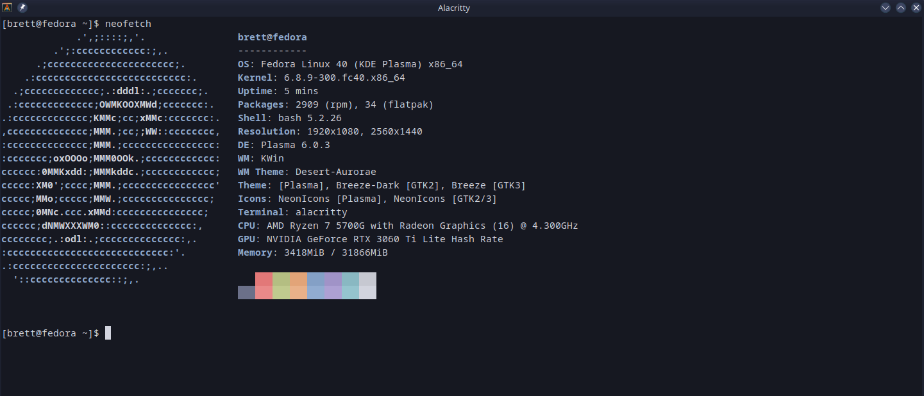Pin the window on all desktops
Screen dimensions: 924x396
[22, 8]
